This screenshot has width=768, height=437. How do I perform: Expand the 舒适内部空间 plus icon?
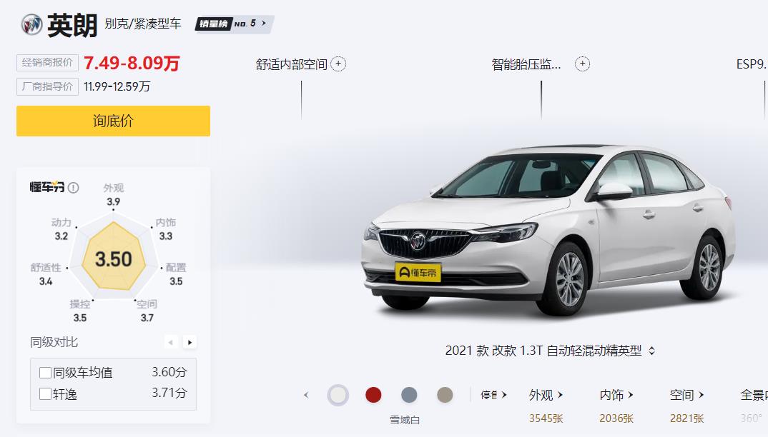tap(338, 64)
